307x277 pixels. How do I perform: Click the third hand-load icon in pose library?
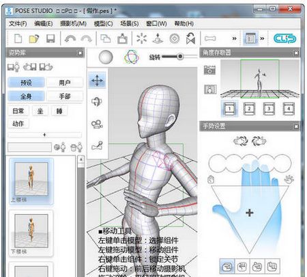pyautogui.click(x=46, y=67)
